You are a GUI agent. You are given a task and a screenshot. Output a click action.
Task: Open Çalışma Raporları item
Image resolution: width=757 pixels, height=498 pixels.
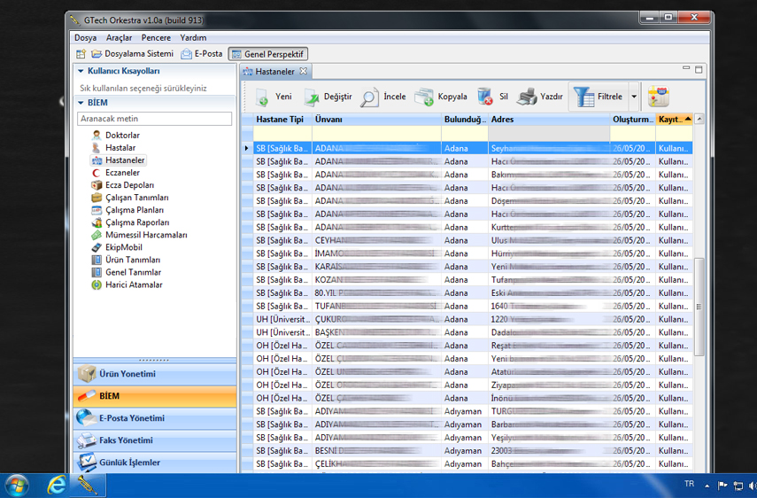coord(137,222)
